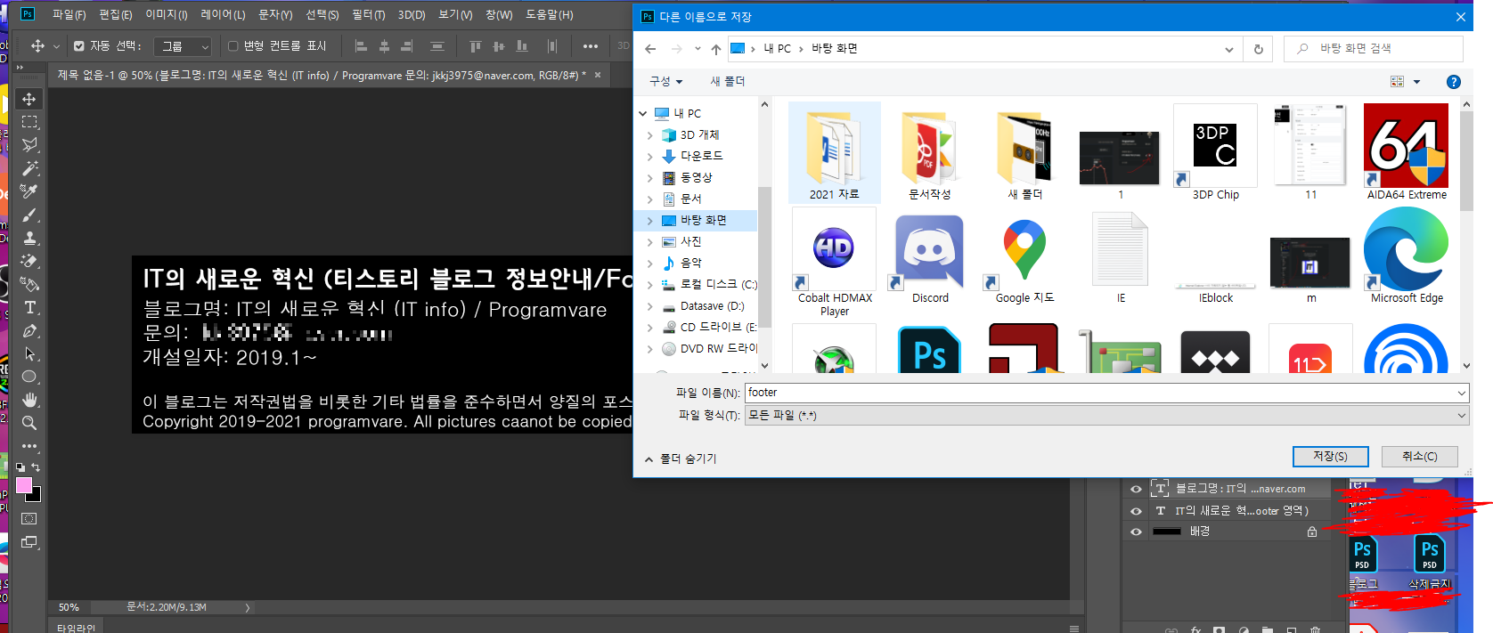Viewport: 1493px width, 633px height.
Task: Open the Edit Toolbar three-dots button
Action: tap(29, 446)
